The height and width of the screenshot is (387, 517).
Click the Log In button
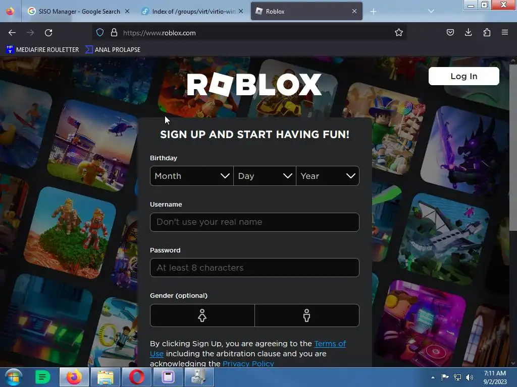click(x=463, y=76)
